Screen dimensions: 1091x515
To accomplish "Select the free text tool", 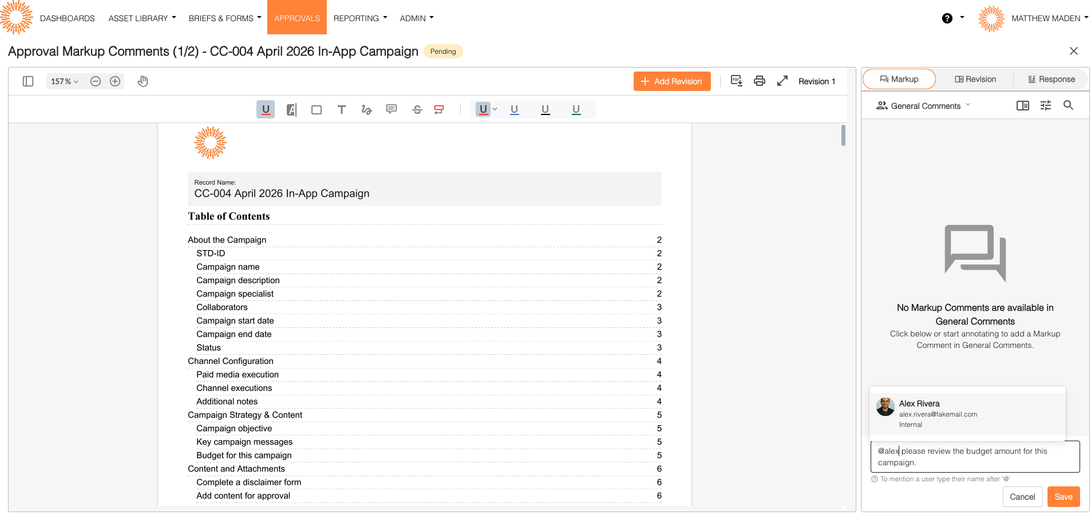I will (342, 109).
